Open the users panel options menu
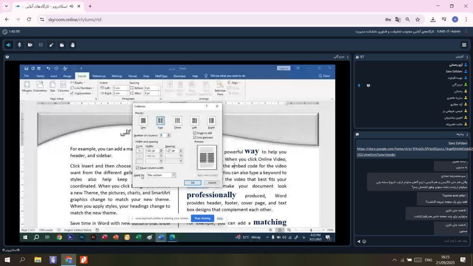The height and width of the screenshot is (266, 473). 467,57
